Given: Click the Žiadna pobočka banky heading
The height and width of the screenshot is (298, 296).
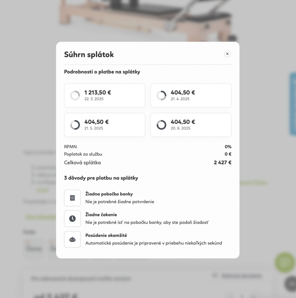Looking at the screenshot, I should coord(109,194).
